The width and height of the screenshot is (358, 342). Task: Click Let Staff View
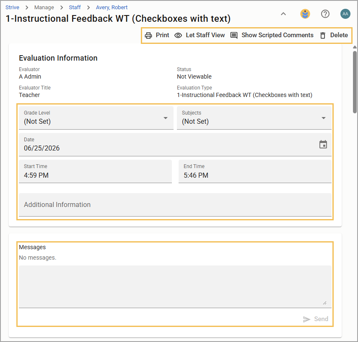tap(205, 35)
